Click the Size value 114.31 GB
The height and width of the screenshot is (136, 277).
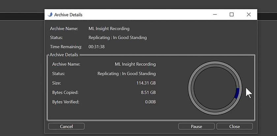146,83
